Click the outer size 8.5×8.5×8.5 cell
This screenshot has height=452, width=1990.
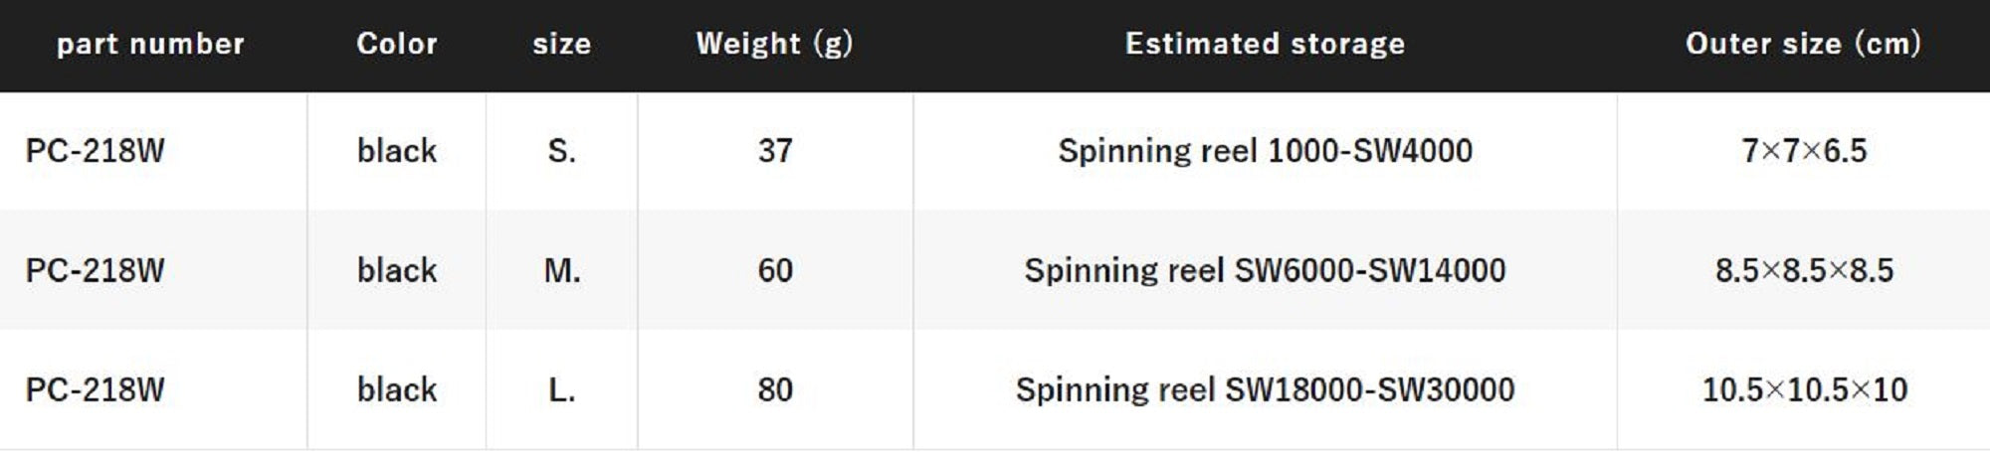[x=1804, y=270]
